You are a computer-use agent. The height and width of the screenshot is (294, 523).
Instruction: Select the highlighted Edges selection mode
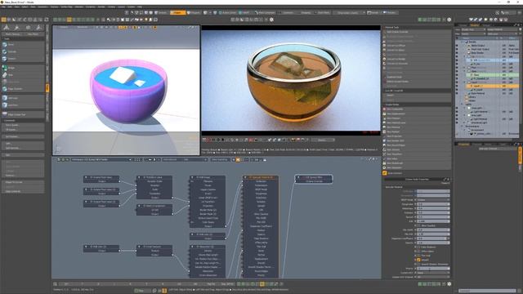tap(178, 13)
